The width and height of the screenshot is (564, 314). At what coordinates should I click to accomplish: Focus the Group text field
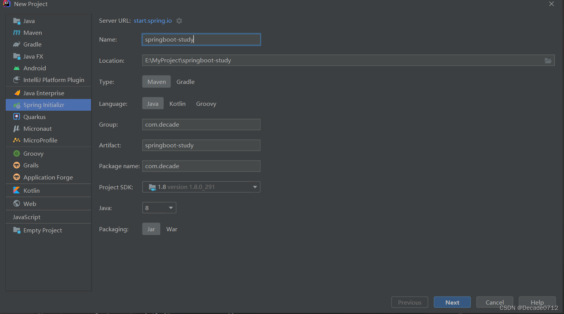(x=201, y=125)
